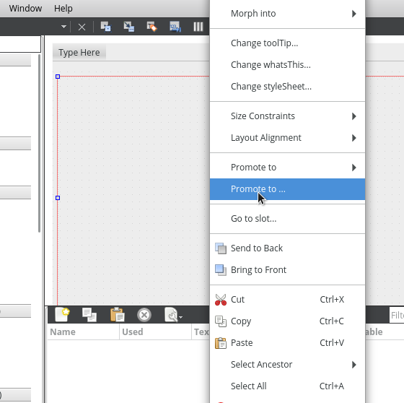Image resolution: width=404 pixels, height=403 pixels.
Task: Click the Filter field in Action Editor
Action: point(397,315)
